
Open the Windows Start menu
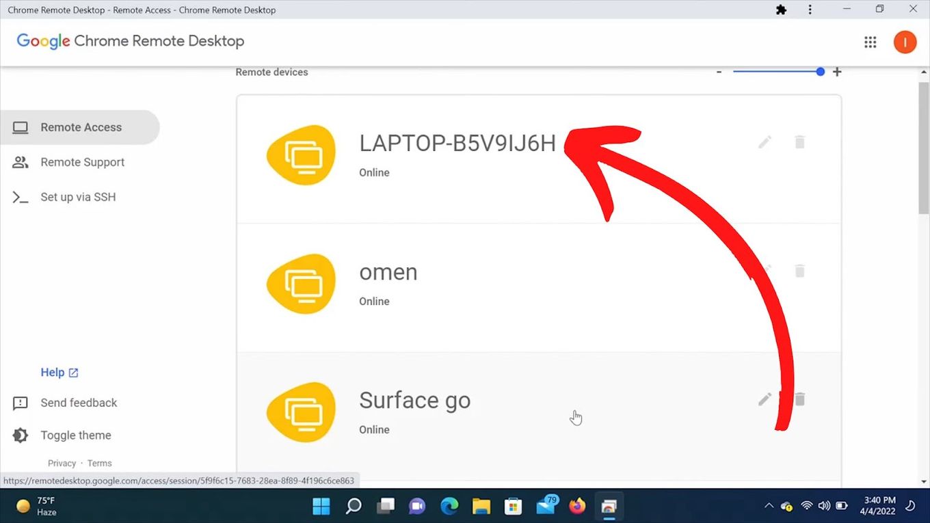click(321, 506)
